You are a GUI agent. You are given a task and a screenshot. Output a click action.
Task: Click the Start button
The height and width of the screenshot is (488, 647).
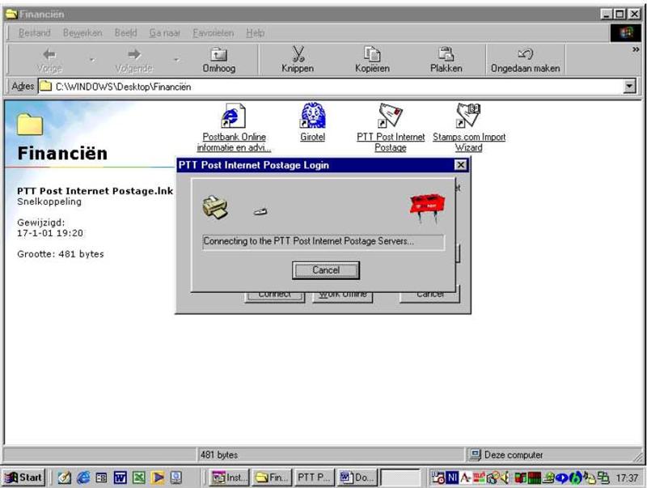pos(23,477)
